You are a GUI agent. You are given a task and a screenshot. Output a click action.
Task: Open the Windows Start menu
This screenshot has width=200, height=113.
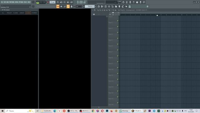pyautogui.click(x=2, y=111)
